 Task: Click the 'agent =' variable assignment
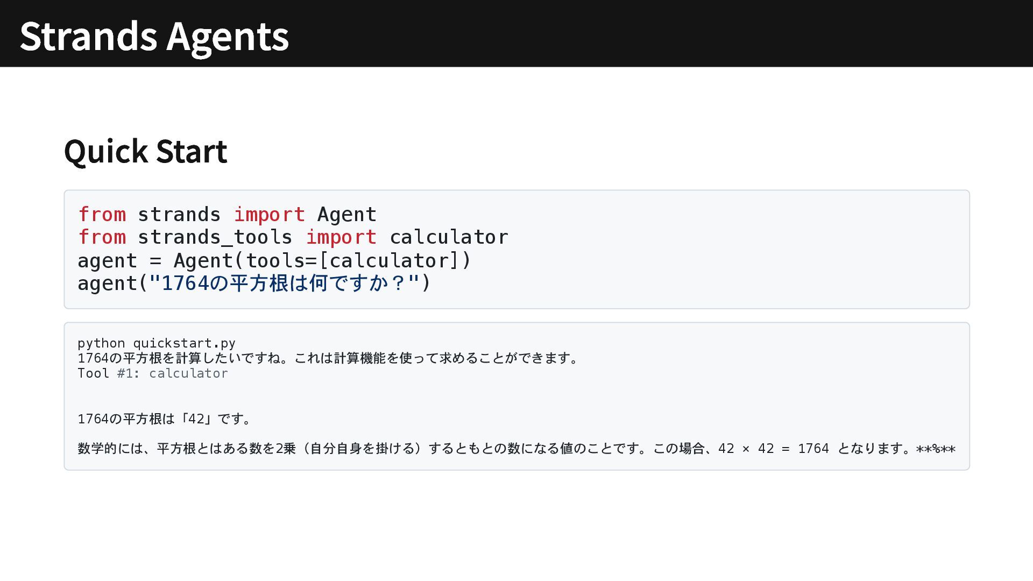coord(119,261)
